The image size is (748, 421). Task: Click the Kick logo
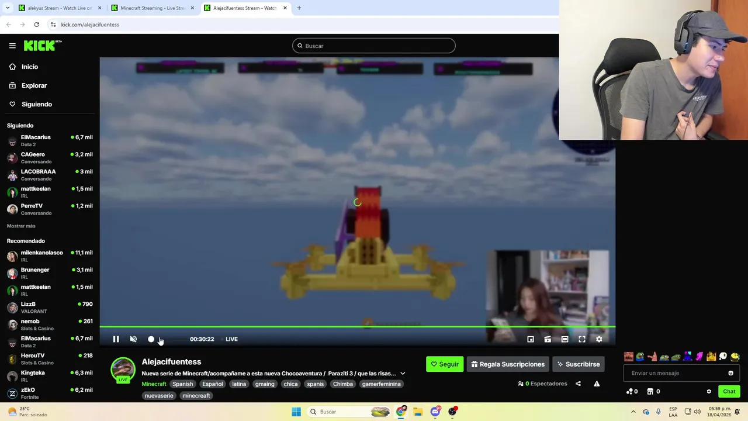point(42,46)
